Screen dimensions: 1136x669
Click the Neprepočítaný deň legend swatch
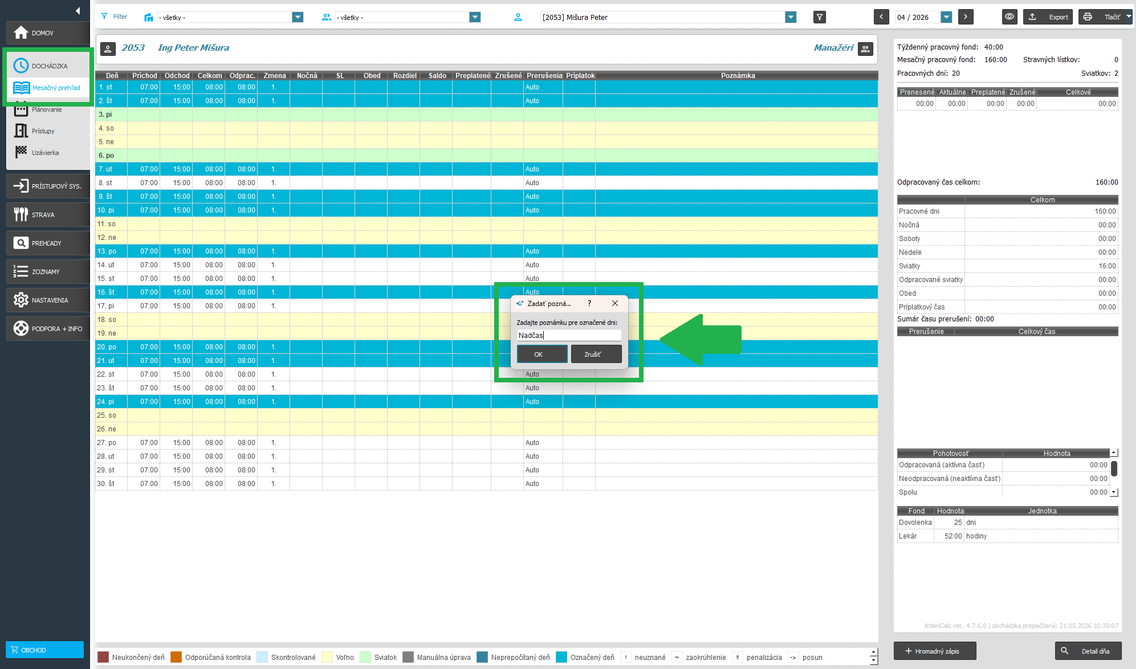pos(482,657)
